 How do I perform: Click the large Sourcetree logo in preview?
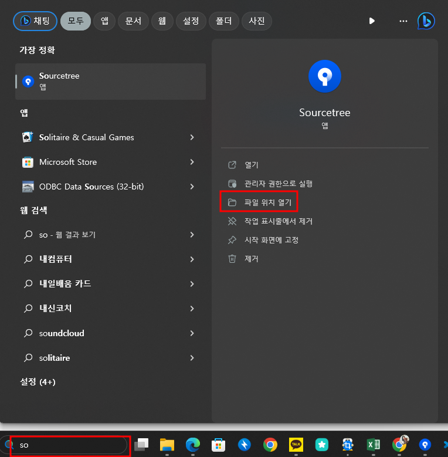(x=324, y=76)
